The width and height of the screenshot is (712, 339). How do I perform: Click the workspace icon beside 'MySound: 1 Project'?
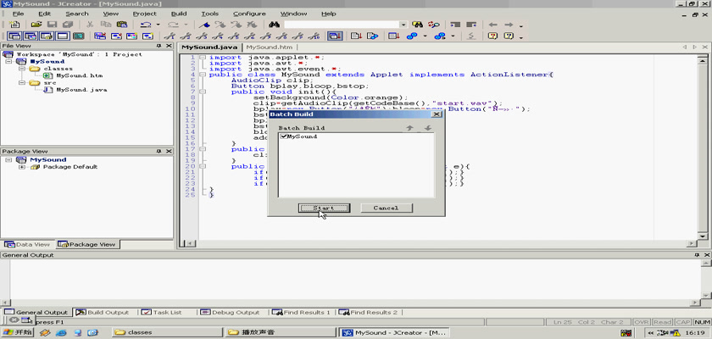(8, 54)
